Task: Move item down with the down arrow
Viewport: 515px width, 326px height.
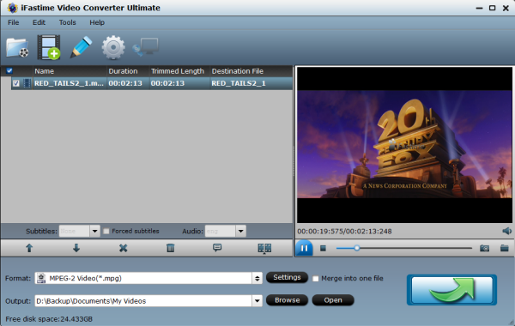Action: pos(76,248)
